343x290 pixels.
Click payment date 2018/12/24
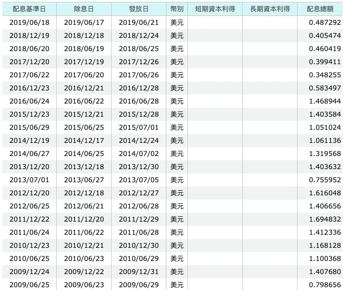coord(139,36)
